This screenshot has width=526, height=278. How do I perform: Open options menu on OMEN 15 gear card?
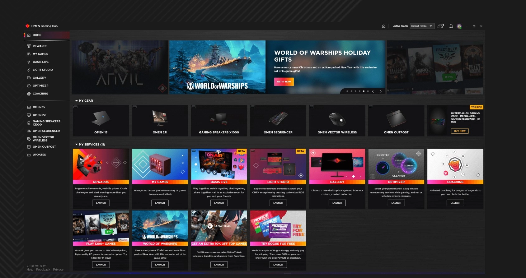click(x=75, y=107)
